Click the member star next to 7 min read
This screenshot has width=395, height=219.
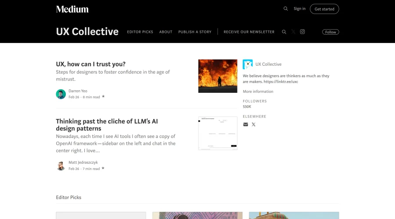pyautogui.click(x=103, y=168)
